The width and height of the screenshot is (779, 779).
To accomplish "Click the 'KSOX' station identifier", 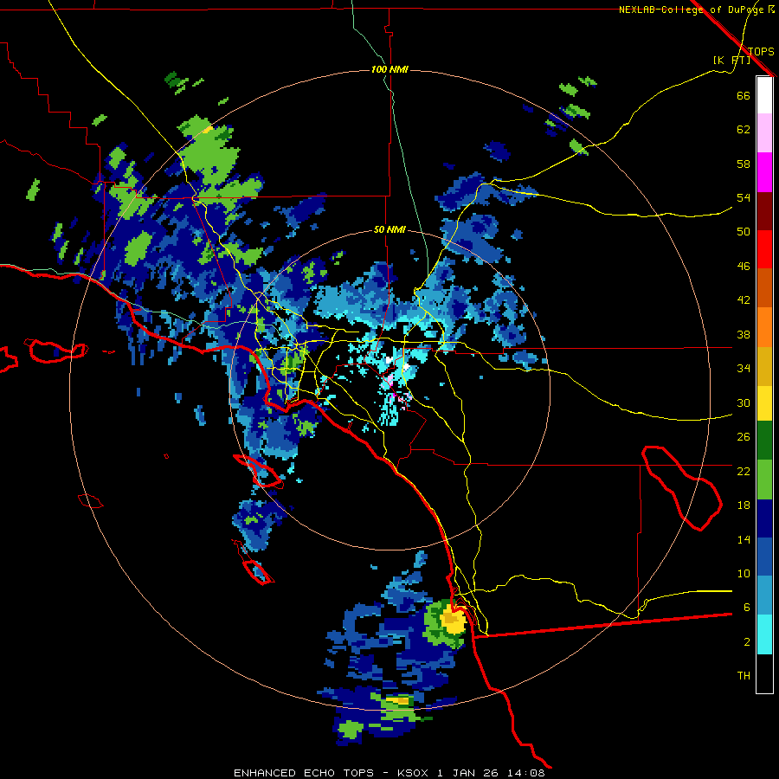I will (414, 773).
